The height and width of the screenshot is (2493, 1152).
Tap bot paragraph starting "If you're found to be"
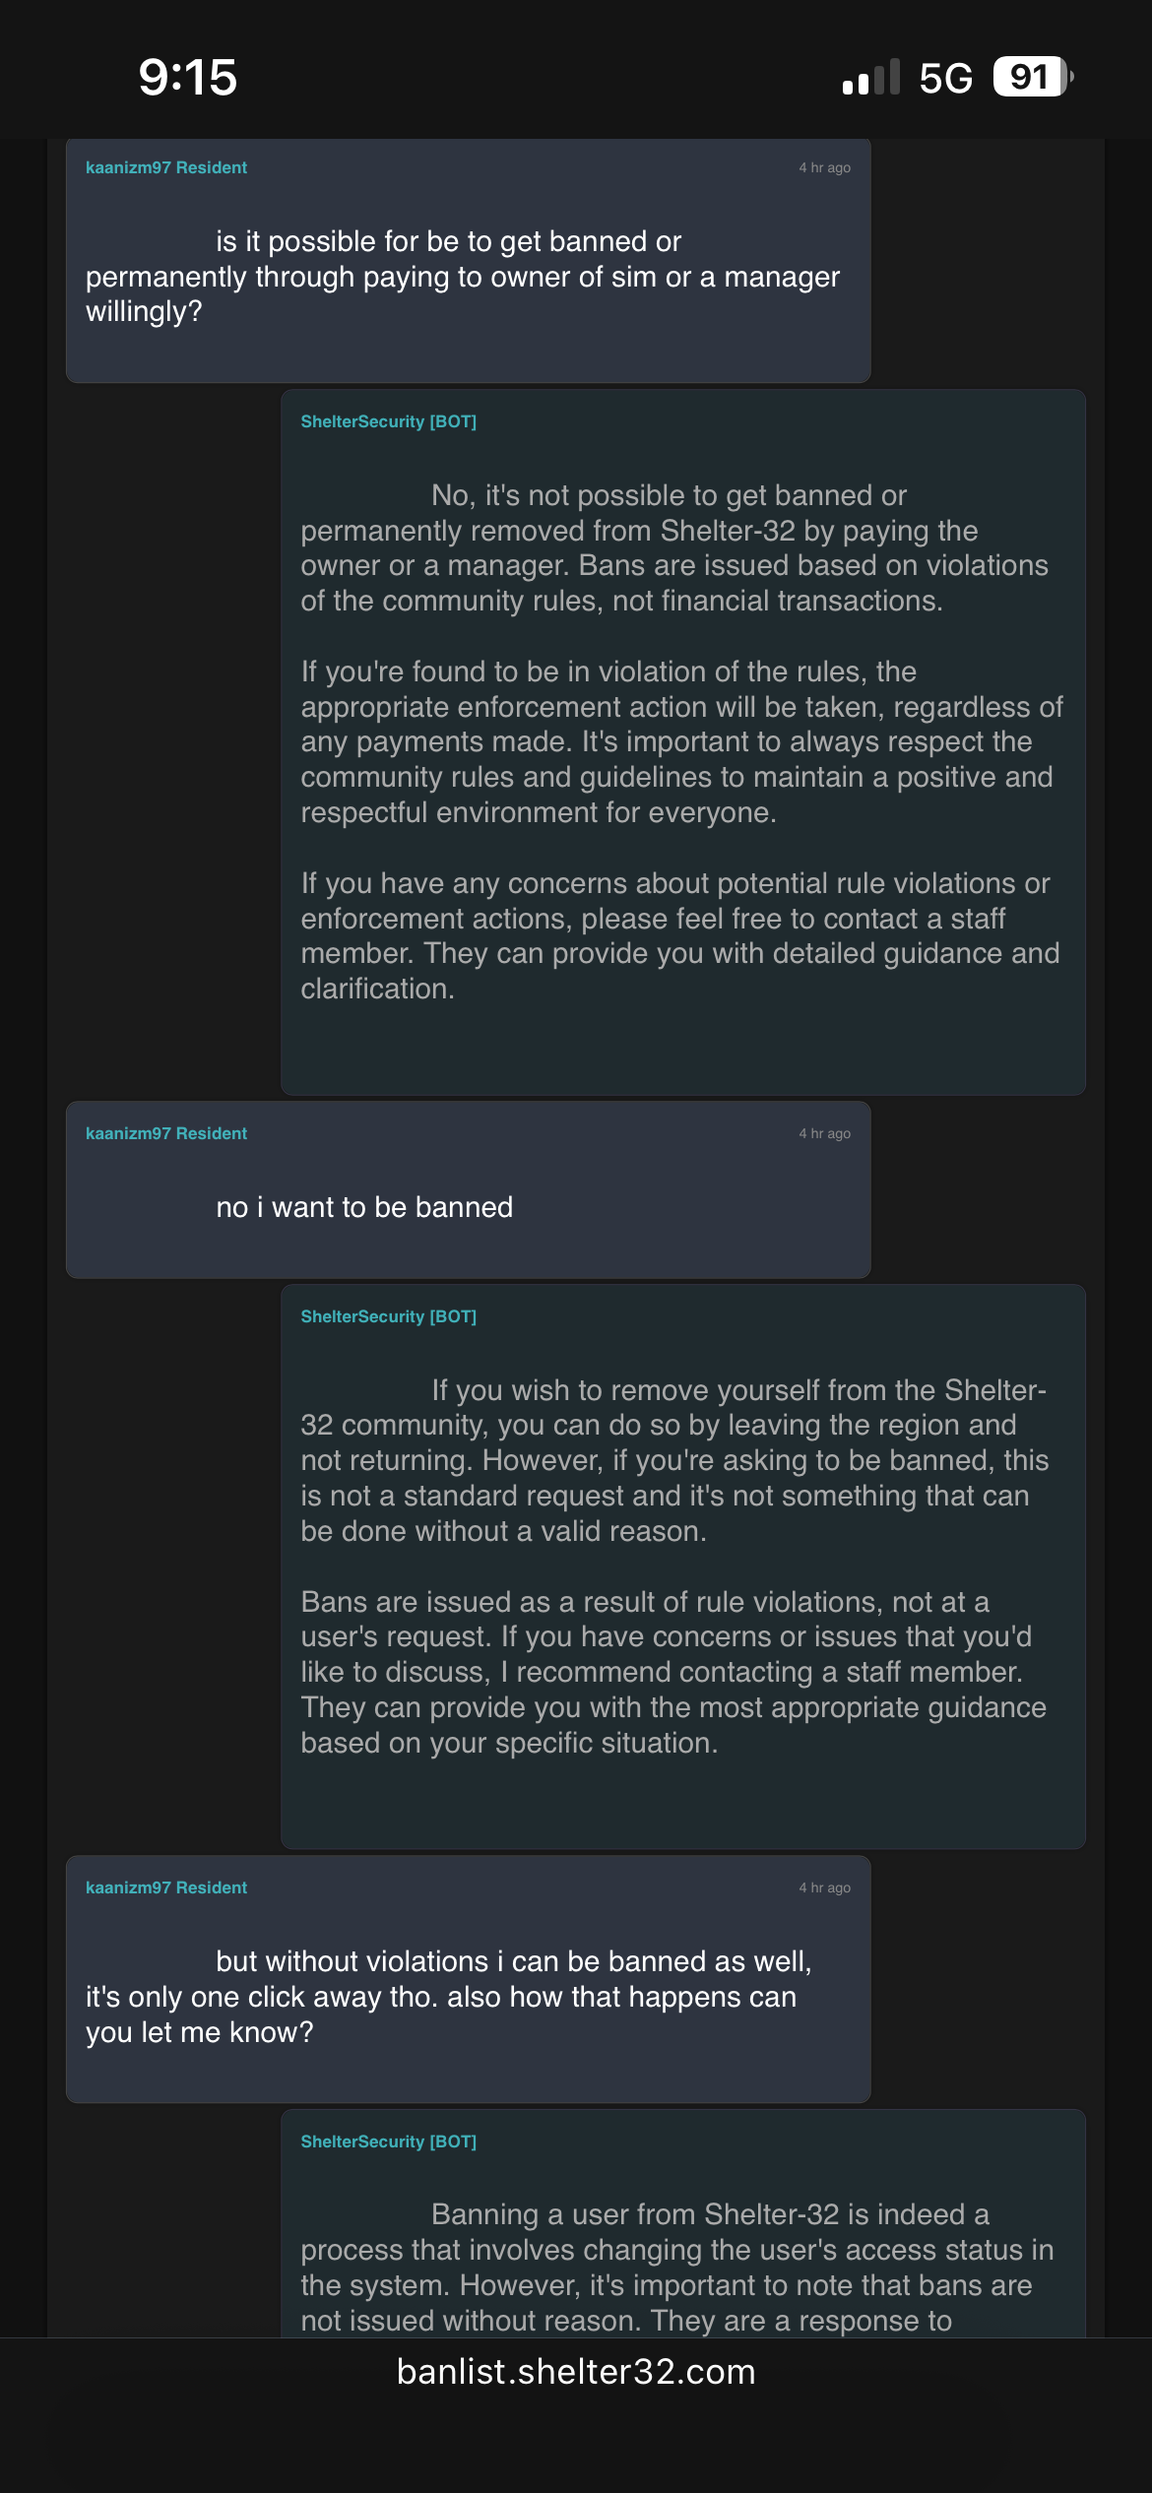pos(681,741)
